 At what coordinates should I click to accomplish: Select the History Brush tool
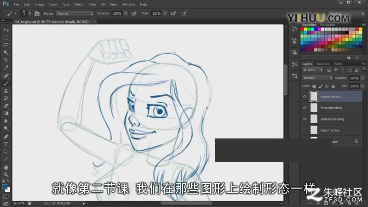coord(6,98)
